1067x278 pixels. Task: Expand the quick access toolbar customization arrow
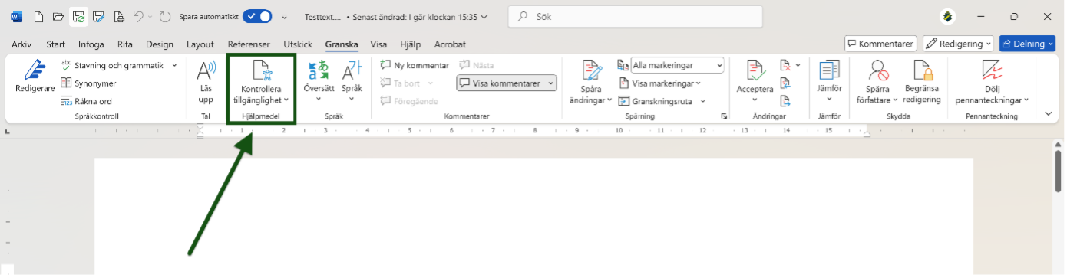(x=285, y=16)
